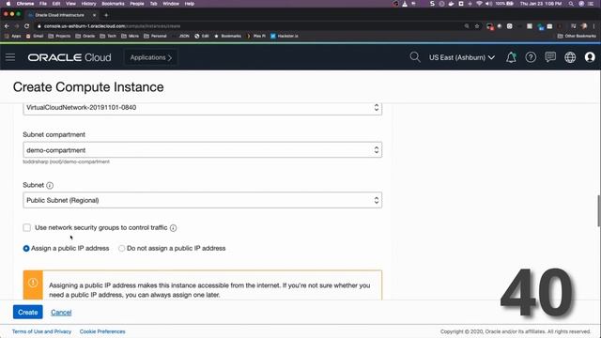The width and height of the screenshot is (601, 338).
Task: Show info tooltip next to Subnet label
Action: (50, 186)
